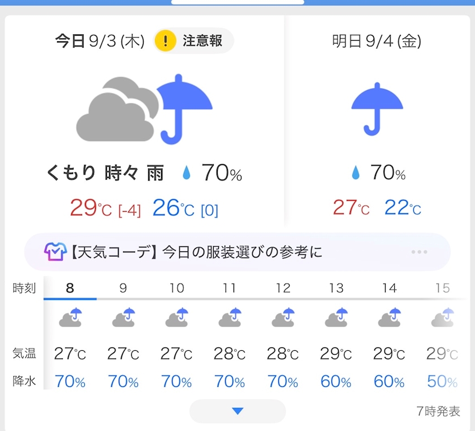Click today's cloud and umbrella weather icon

coord(144,109)
